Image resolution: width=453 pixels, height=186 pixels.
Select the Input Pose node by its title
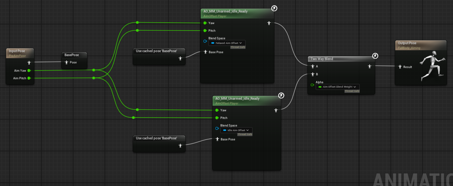pos(17,51)
